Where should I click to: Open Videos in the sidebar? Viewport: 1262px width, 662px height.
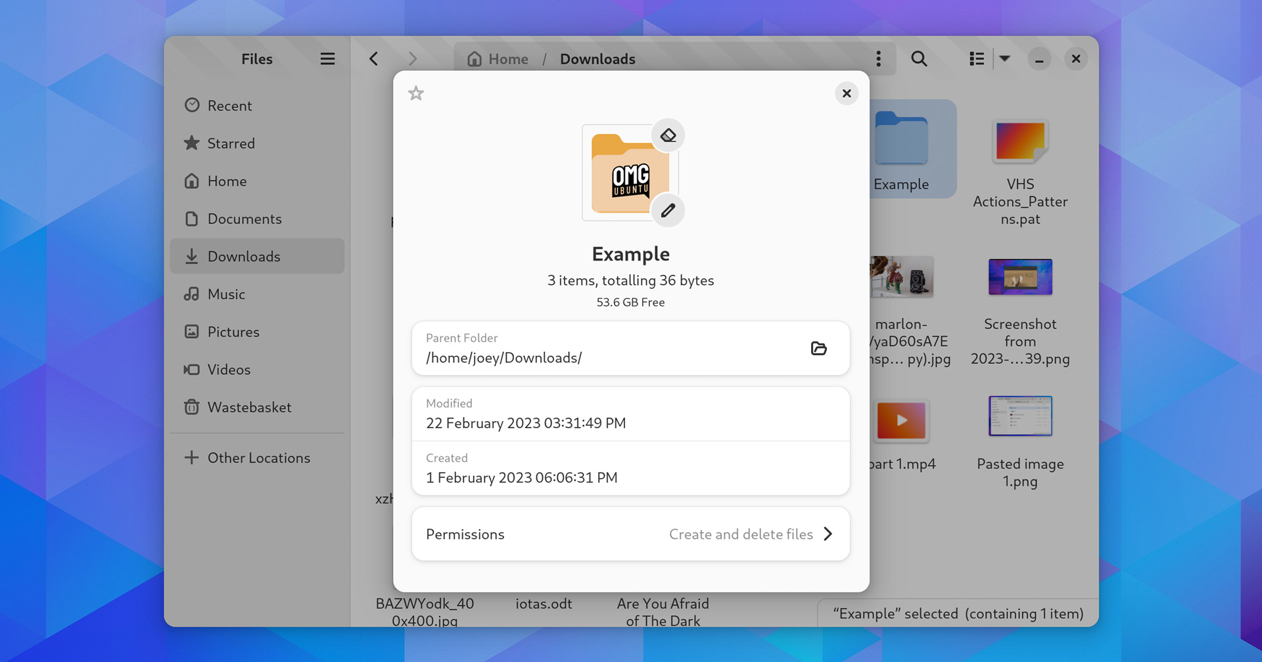point(257,370)
